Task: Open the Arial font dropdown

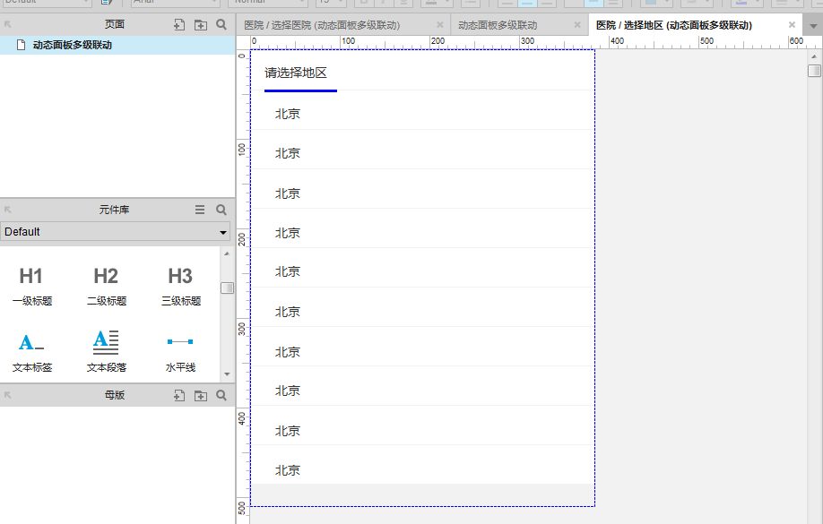Action: (x=175, y=4)
